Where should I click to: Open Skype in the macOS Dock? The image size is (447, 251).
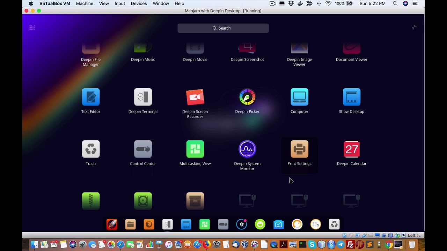(312, 244)
